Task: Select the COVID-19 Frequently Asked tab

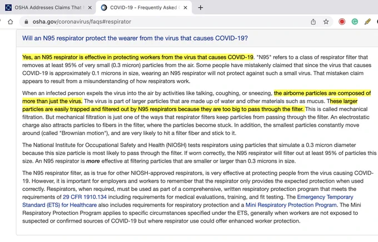Action: click(x=143, y=8)
